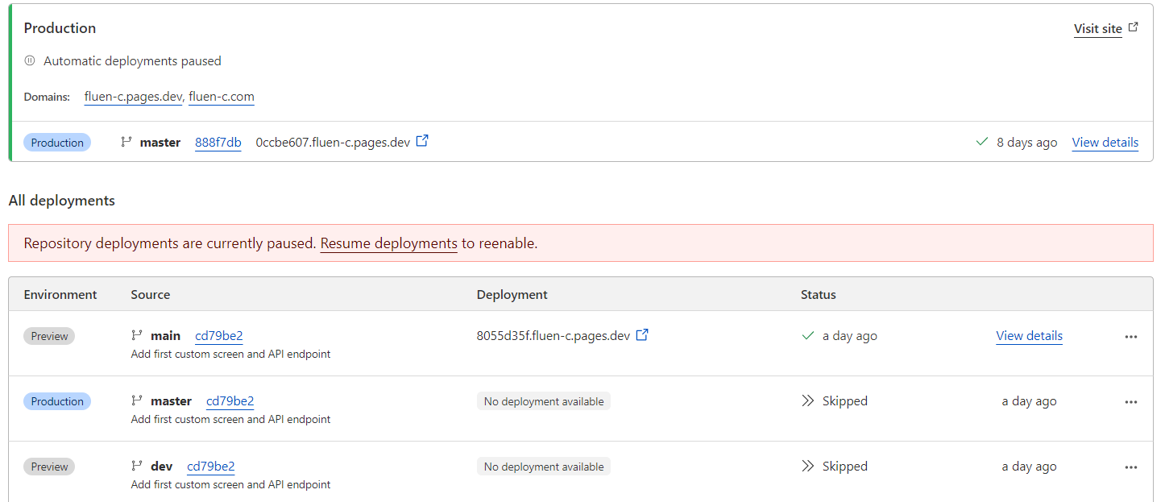Image resolution: width=1165 pixels, height=502 pixels.
Task: Click the paused icon beside Automatic deployments
Action: pyautogui.click(x=30, y=60)
